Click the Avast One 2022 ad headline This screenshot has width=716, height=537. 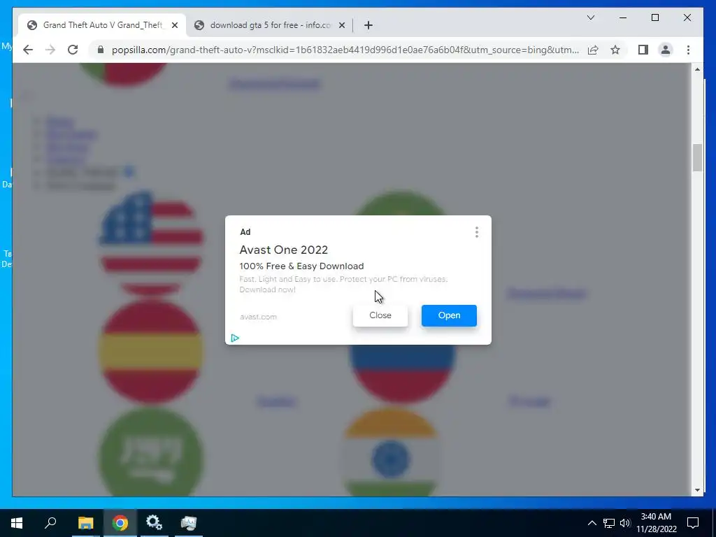[284, 250]
